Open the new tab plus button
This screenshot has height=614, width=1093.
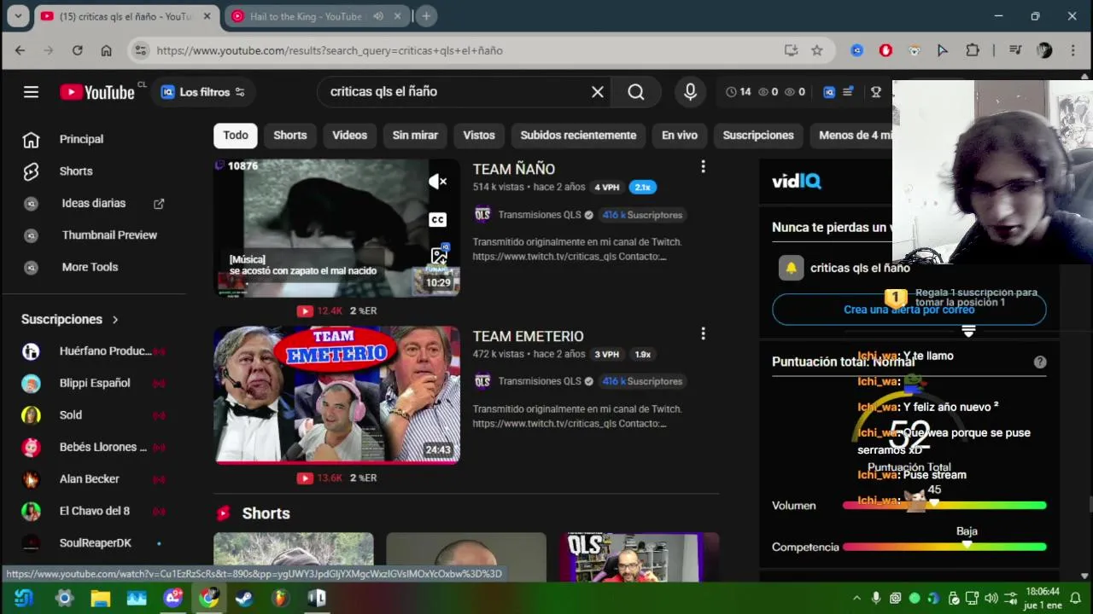pyautogui.click(x=426, y=16)
